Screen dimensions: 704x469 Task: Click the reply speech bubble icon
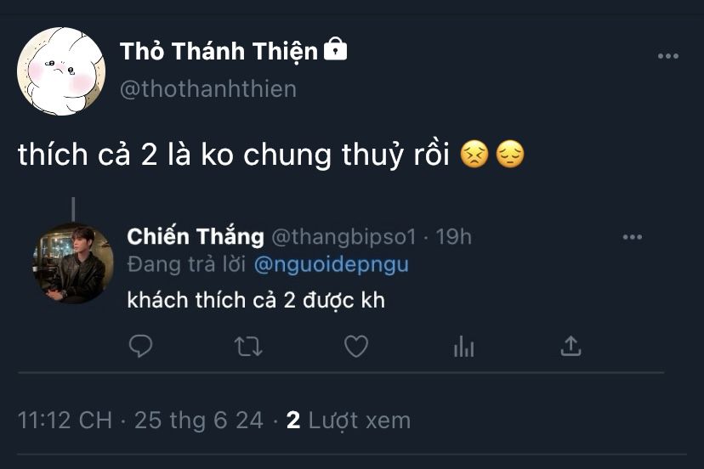[140, 346]
